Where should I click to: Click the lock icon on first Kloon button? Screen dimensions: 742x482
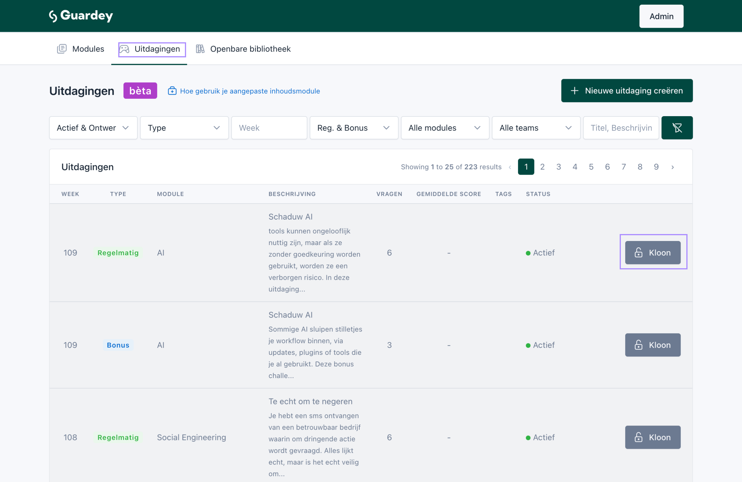638,253
